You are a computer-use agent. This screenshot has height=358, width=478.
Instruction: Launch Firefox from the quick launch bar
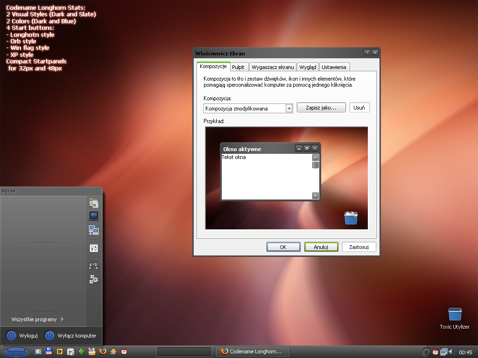point(103,351)
